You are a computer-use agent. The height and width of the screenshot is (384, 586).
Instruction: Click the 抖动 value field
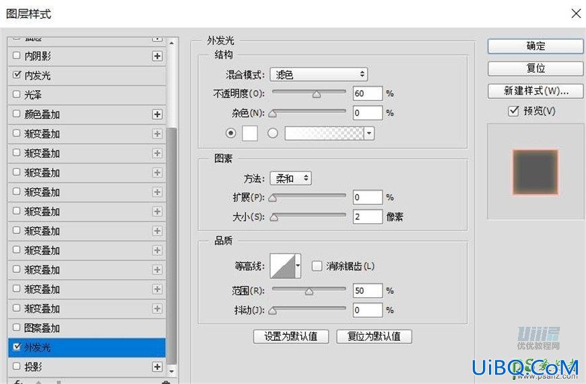click(x=368, y=310)
